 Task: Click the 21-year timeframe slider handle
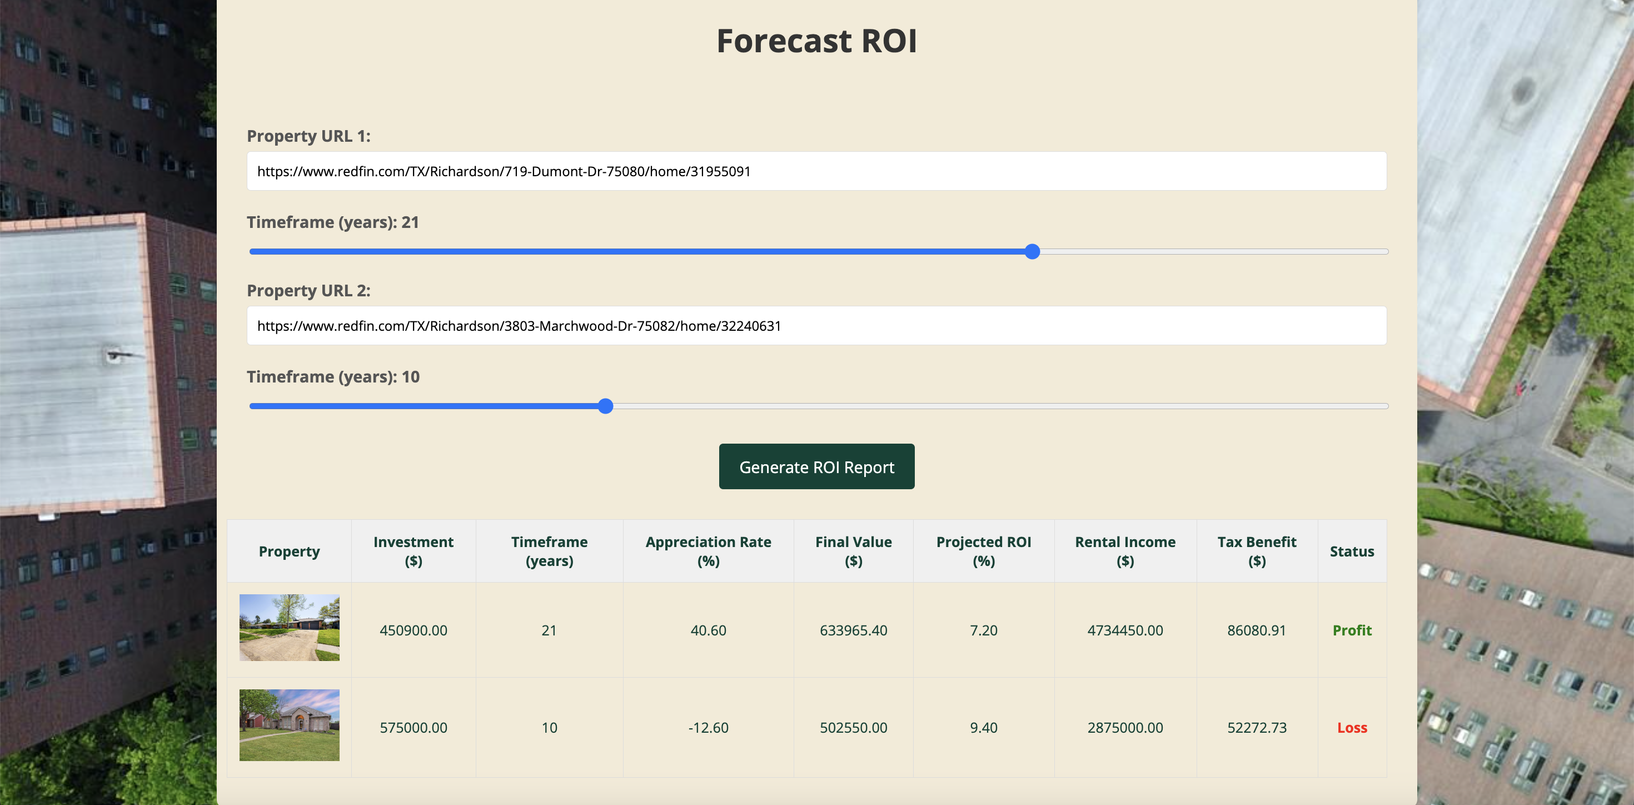coord(1032,252)
